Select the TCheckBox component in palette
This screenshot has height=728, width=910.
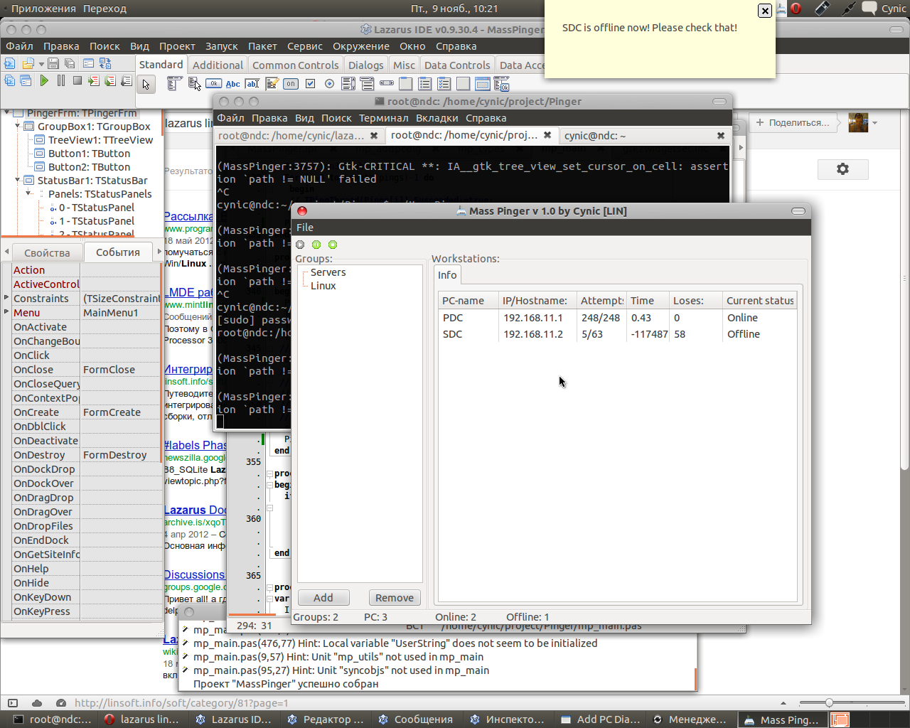pyautogui.click(x=310, y=84)
